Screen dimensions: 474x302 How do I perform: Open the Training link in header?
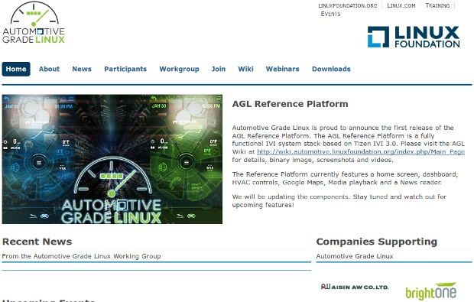(437, 6)
